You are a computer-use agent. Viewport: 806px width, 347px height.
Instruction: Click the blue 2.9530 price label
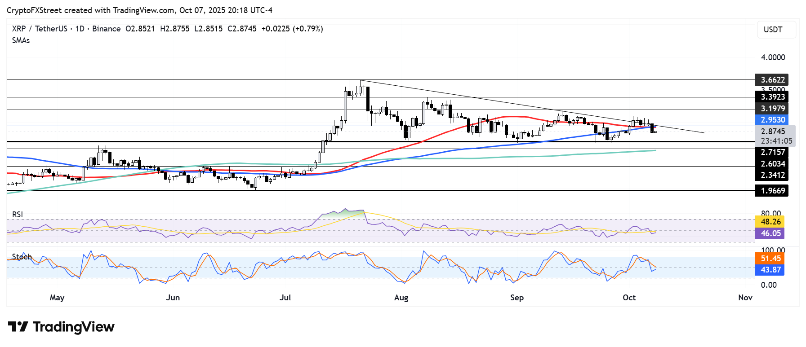click(x=772, y=120)
